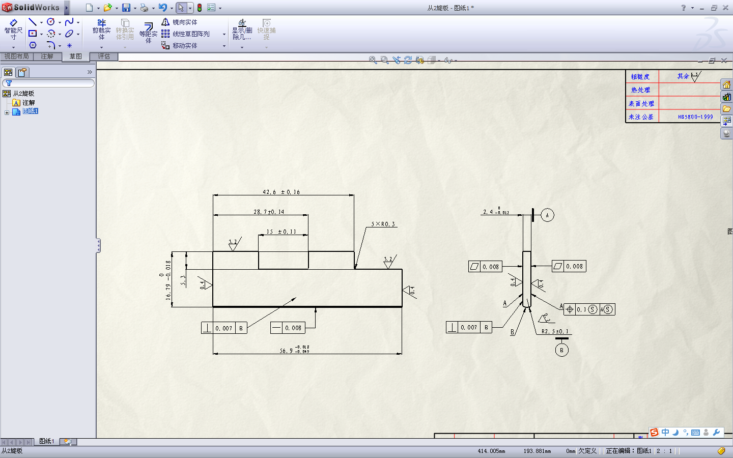The height and width of the screenshot is (458, 733).
Task: Select the 图纸1 sheet tab at bottom
Action: [46, 441]
